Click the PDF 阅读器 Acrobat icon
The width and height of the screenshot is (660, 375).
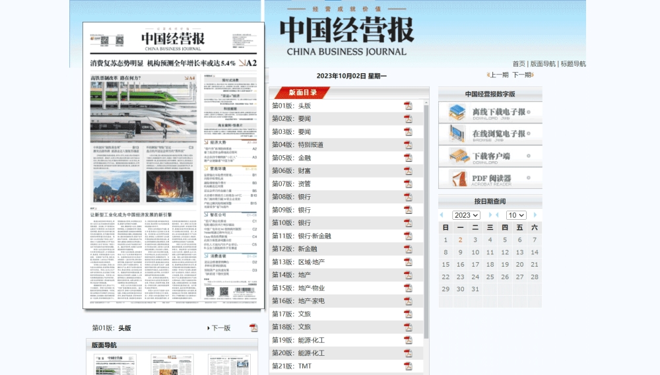[459, 178]
